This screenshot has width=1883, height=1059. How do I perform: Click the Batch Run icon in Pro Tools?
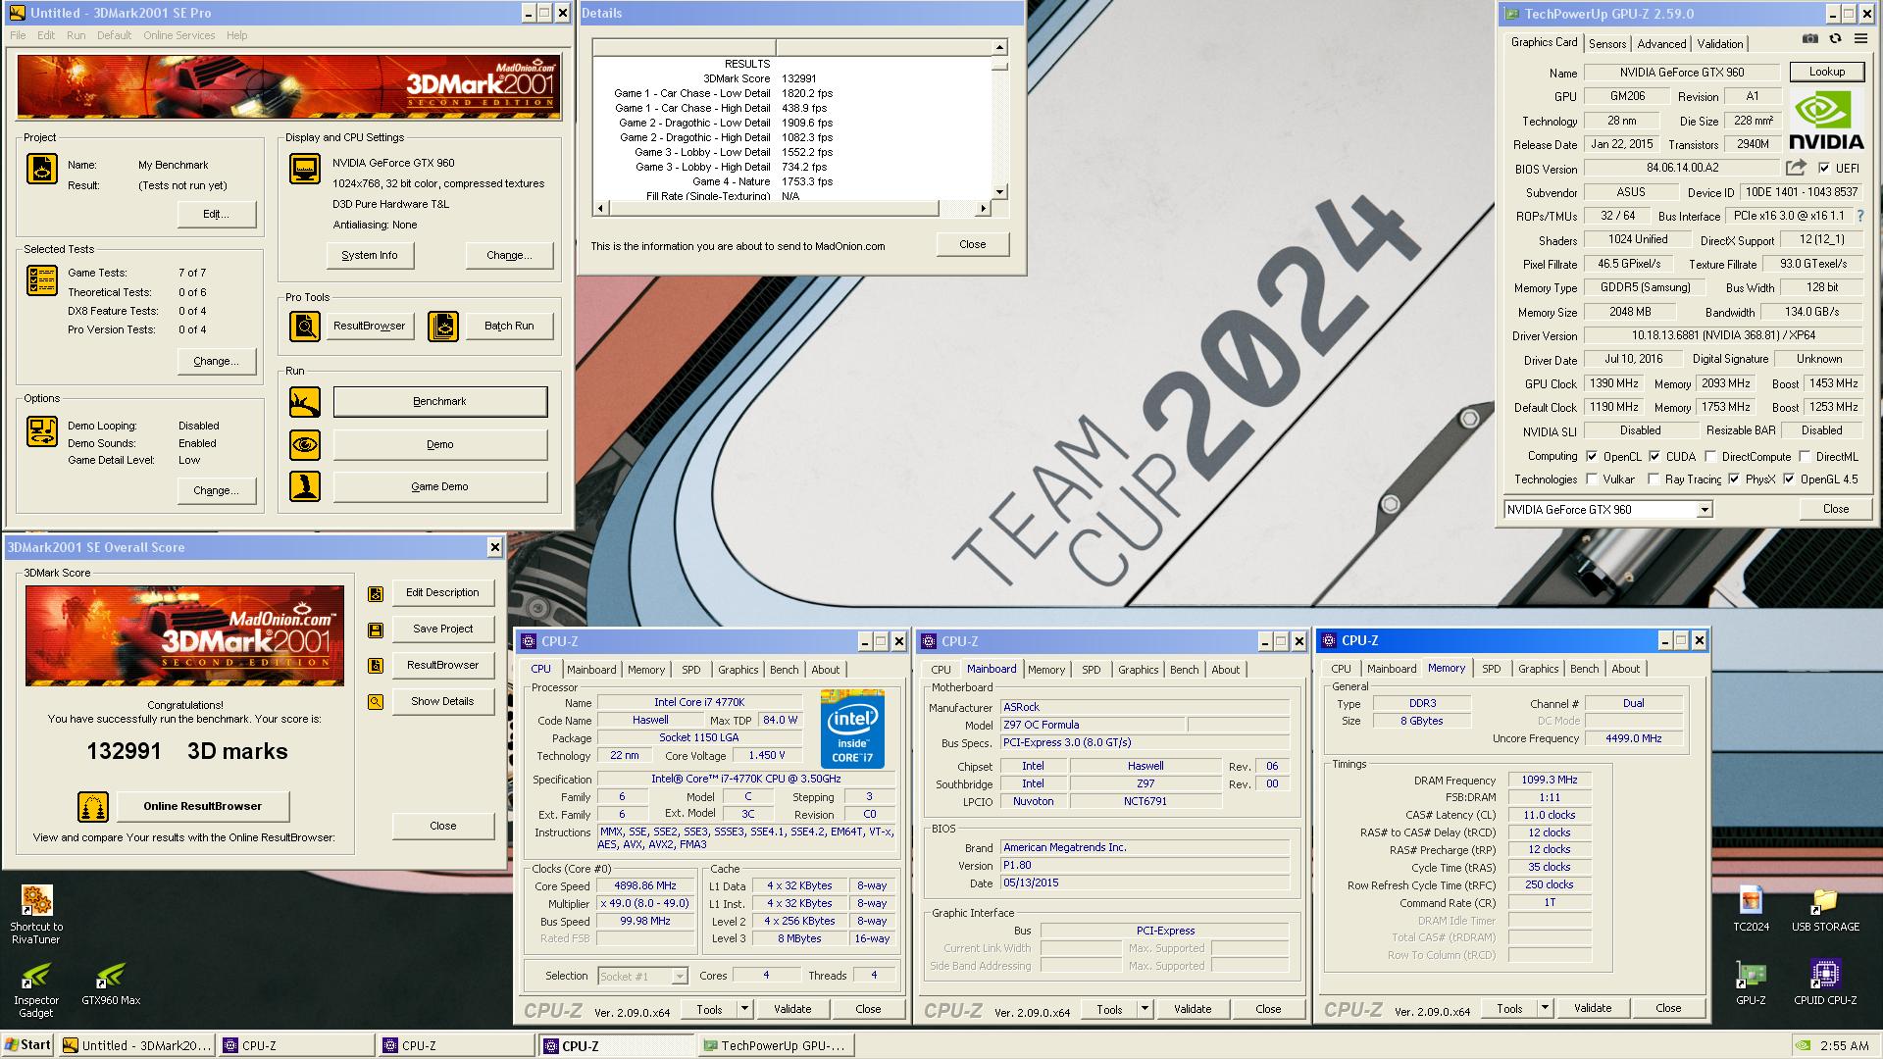pyautogui.click(x=443, y=326)
